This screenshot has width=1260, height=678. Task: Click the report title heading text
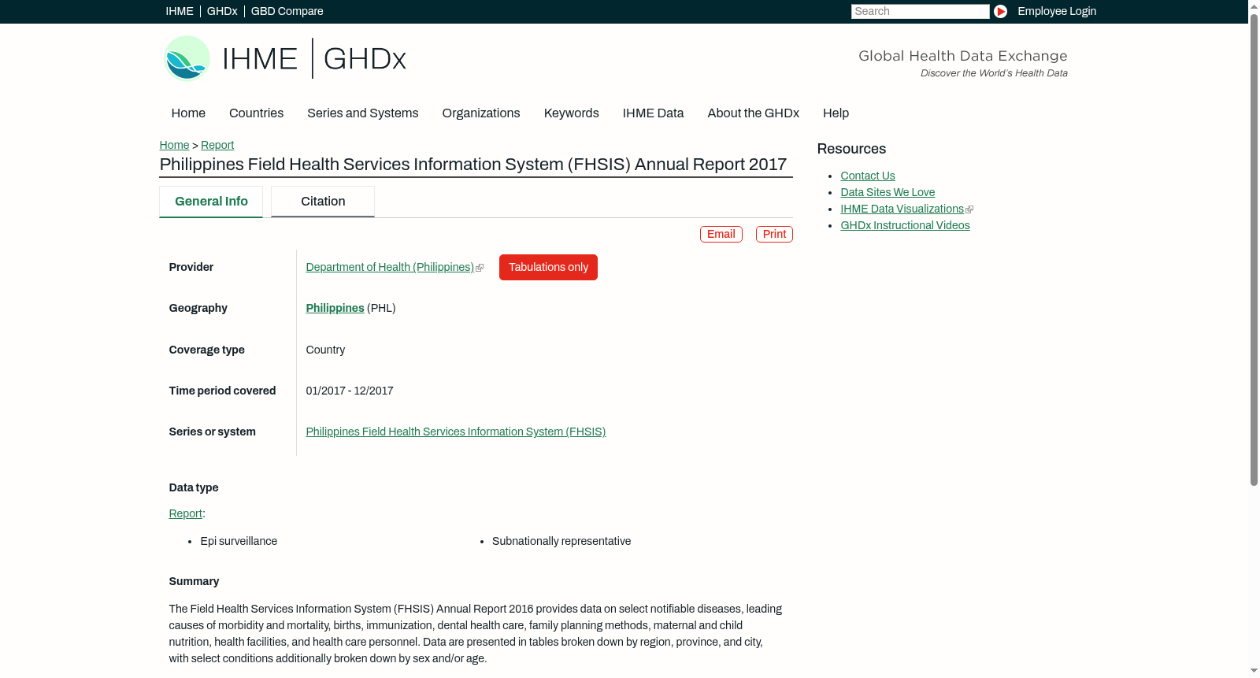[x=473, y=165]
